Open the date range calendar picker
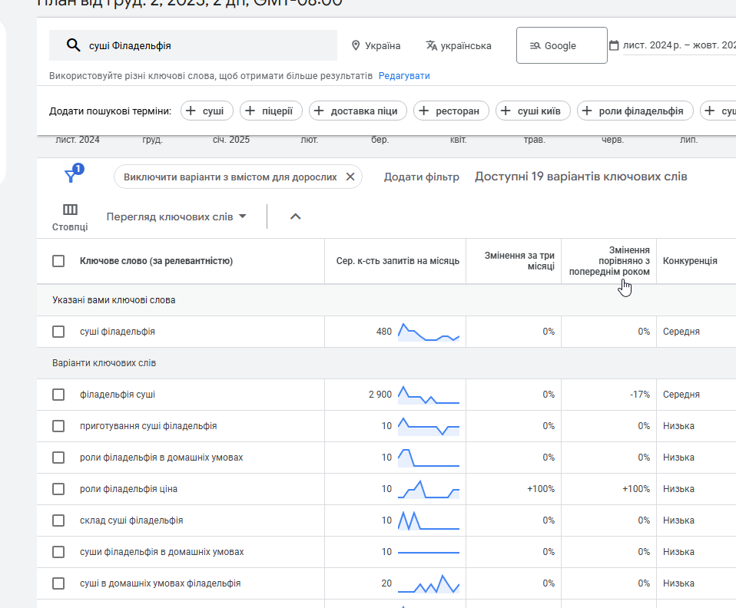 [x=614, y=46]
